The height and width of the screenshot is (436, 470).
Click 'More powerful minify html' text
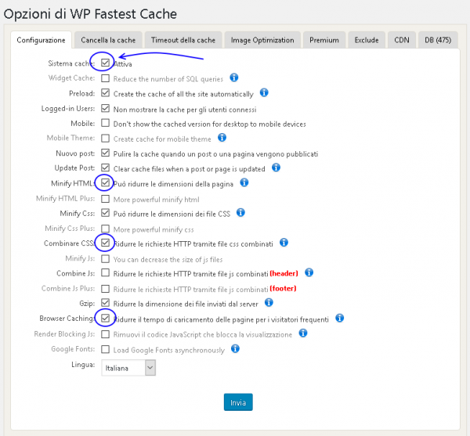(x=156, y=200)
